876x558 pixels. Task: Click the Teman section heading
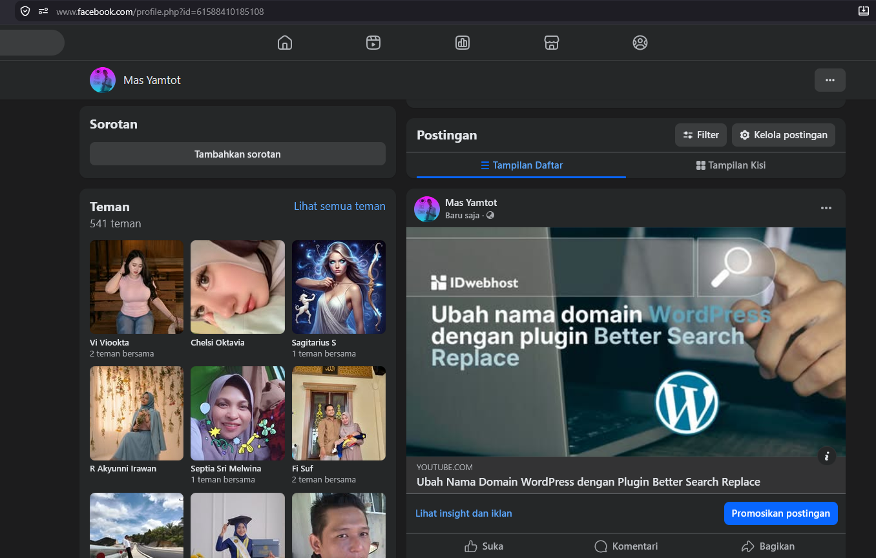click(110, 207)
